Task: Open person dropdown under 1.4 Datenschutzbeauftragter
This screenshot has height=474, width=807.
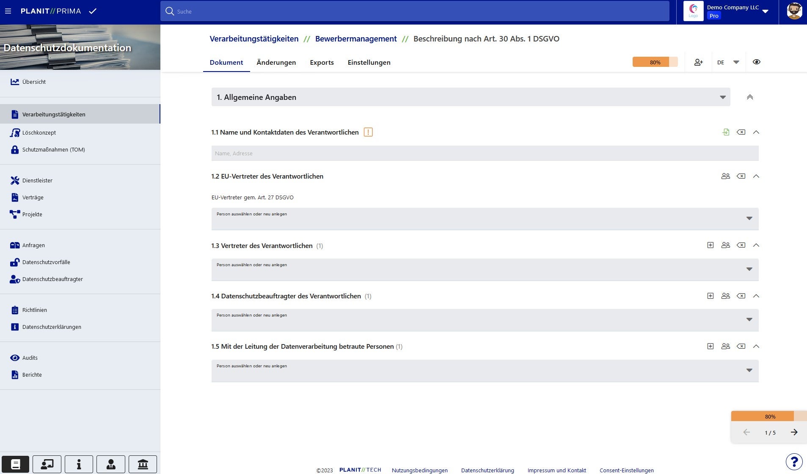Action: pos(485,320)
